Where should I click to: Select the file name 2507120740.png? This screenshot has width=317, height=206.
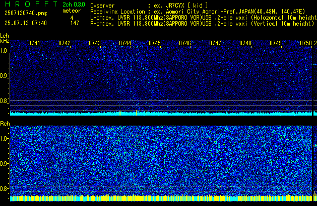[26, 13]
